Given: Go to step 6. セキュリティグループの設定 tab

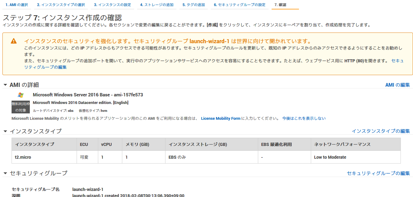Looking at the screenshot, I should pos(239,5).
